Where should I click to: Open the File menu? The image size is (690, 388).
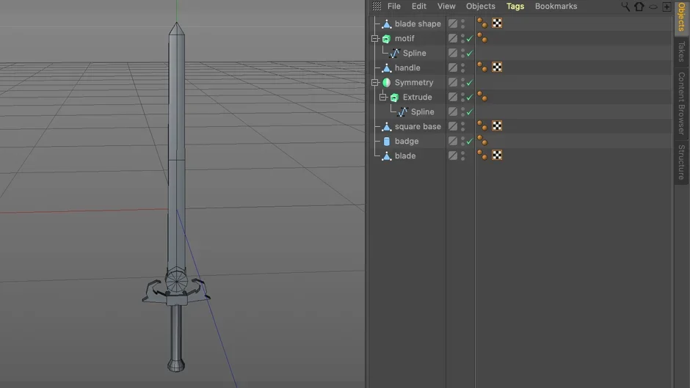[394, 6]
